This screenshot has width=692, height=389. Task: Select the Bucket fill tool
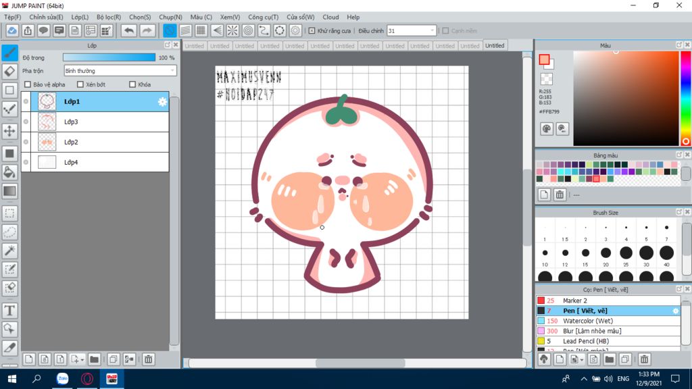coord(9,172)
